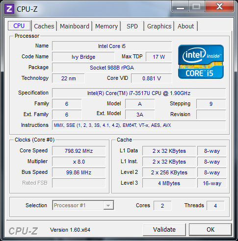Select the CPU tab
The height and width of the screenshot is (241, 238).
click(19, 25)
